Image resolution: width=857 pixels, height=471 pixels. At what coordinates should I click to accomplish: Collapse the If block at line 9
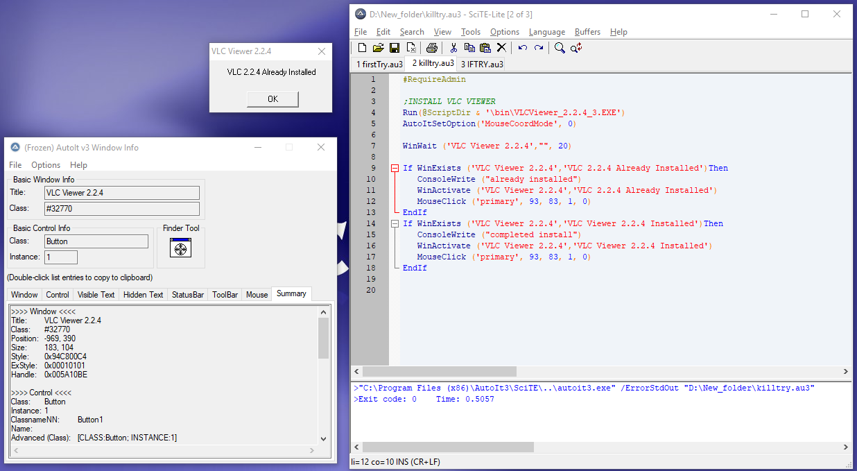coord(395,168)
